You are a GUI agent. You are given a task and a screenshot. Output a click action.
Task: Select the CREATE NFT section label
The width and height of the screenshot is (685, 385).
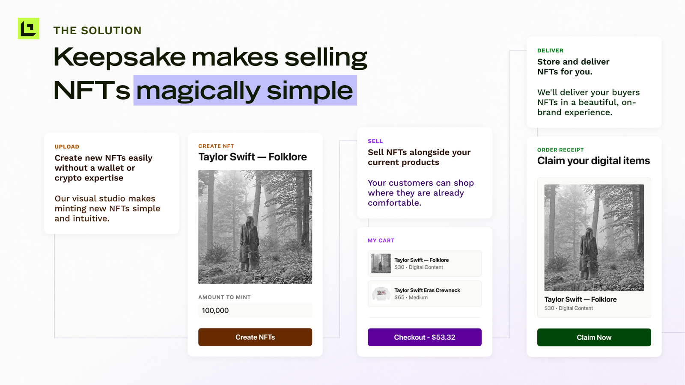pos(216,145)
